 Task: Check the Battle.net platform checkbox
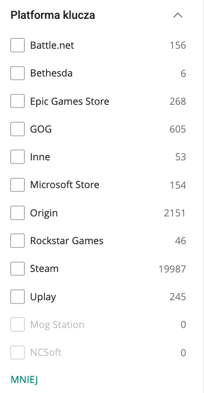[17, 45]
